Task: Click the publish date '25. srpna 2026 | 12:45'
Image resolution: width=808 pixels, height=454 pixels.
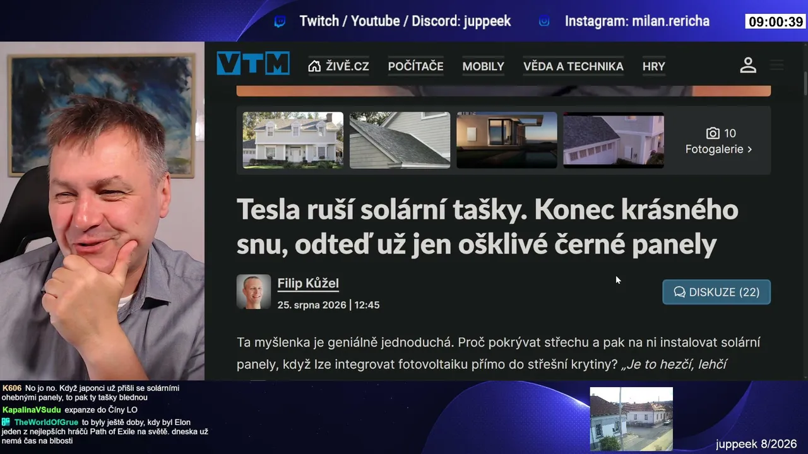Action: [x=328, y=305]
